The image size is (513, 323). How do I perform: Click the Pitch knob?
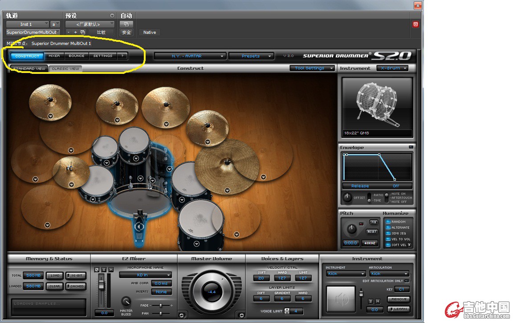click(x=352, y=229)
